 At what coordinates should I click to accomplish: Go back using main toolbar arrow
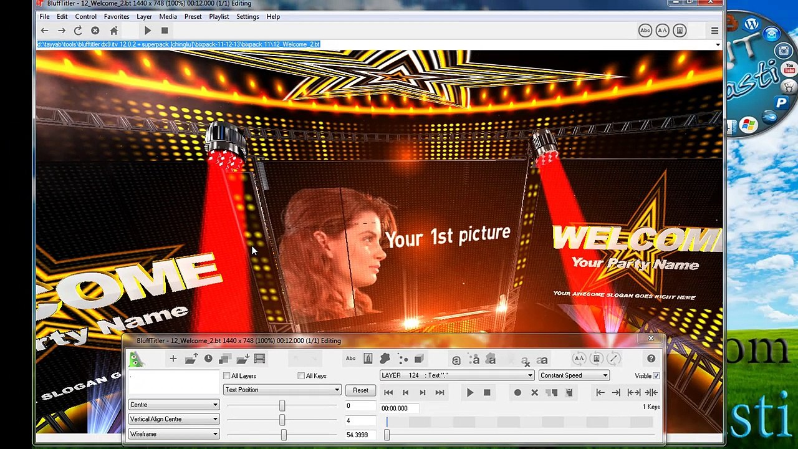(44, 31)
